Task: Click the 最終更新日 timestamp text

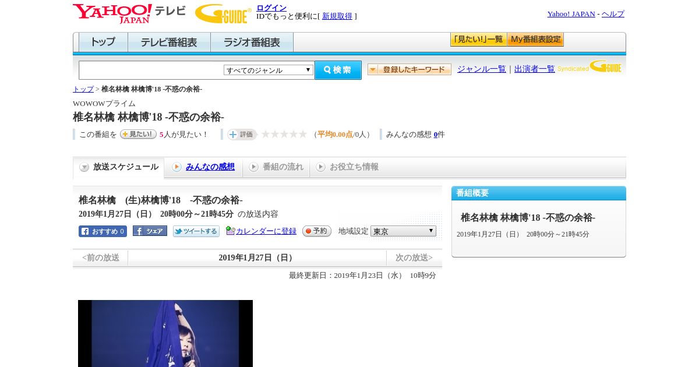Action: click(x=362, y=276)
